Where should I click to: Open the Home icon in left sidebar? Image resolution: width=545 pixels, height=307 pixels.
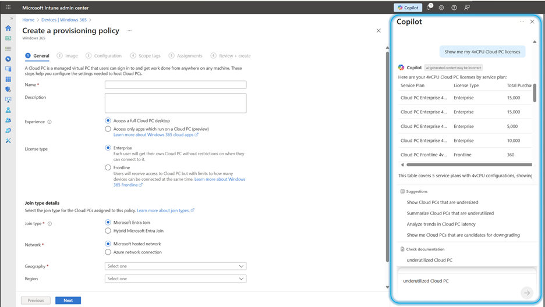point(8,28)
